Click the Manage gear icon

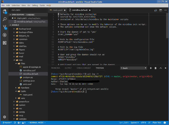coord(4,117)
